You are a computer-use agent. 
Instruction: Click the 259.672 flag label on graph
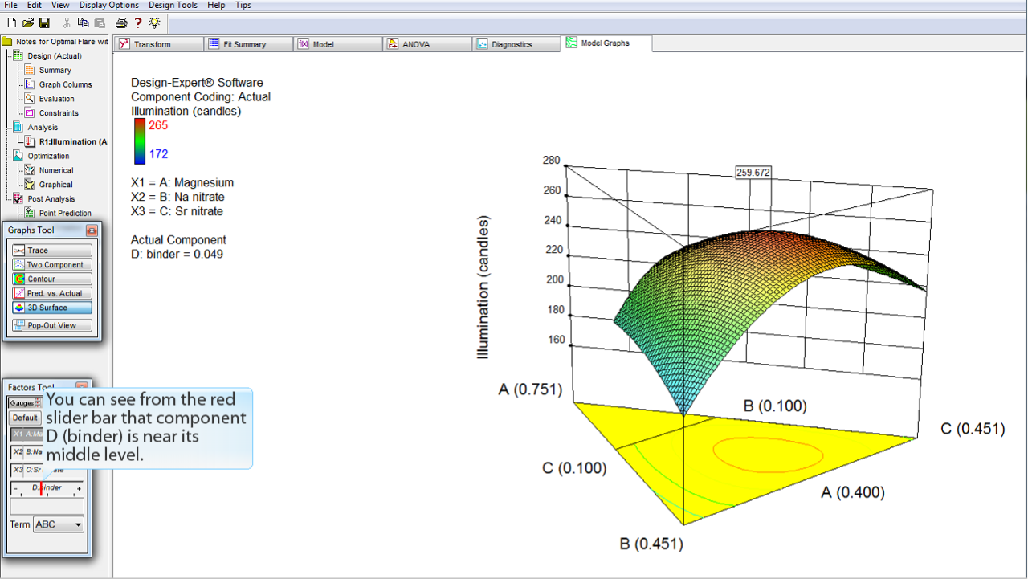coord(753,172)
